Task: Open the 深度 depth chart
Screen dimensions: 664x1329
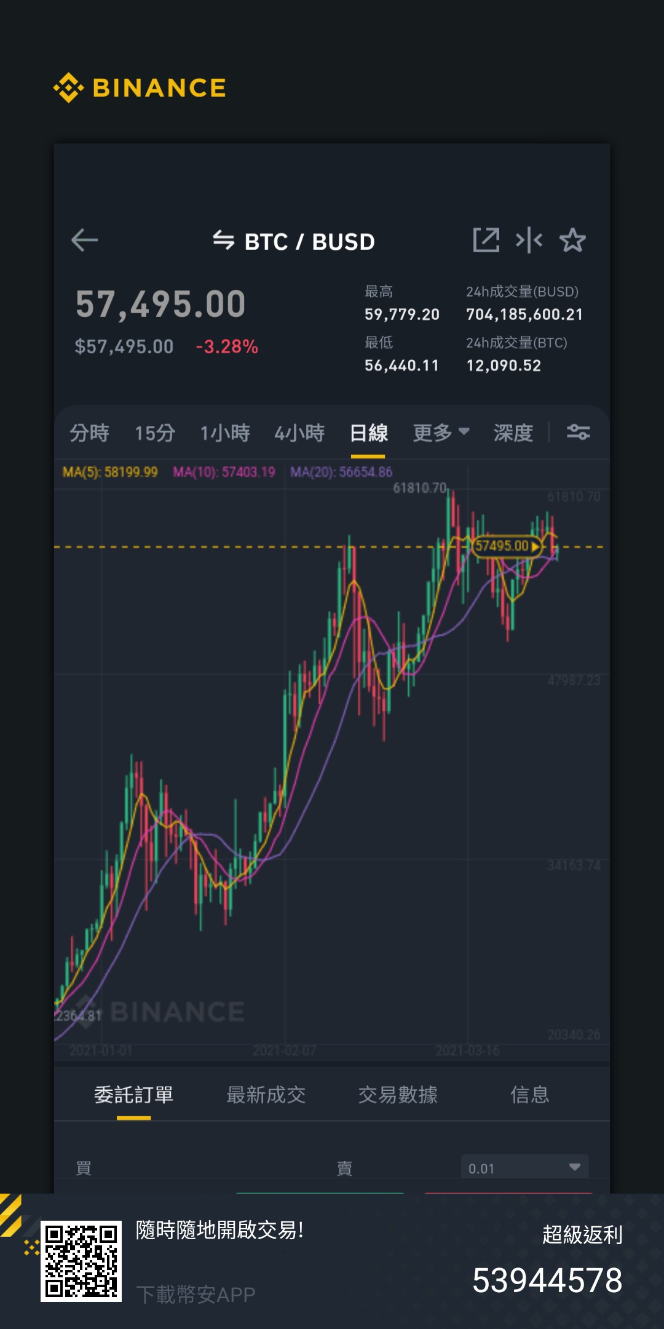Action: [513, 433]
